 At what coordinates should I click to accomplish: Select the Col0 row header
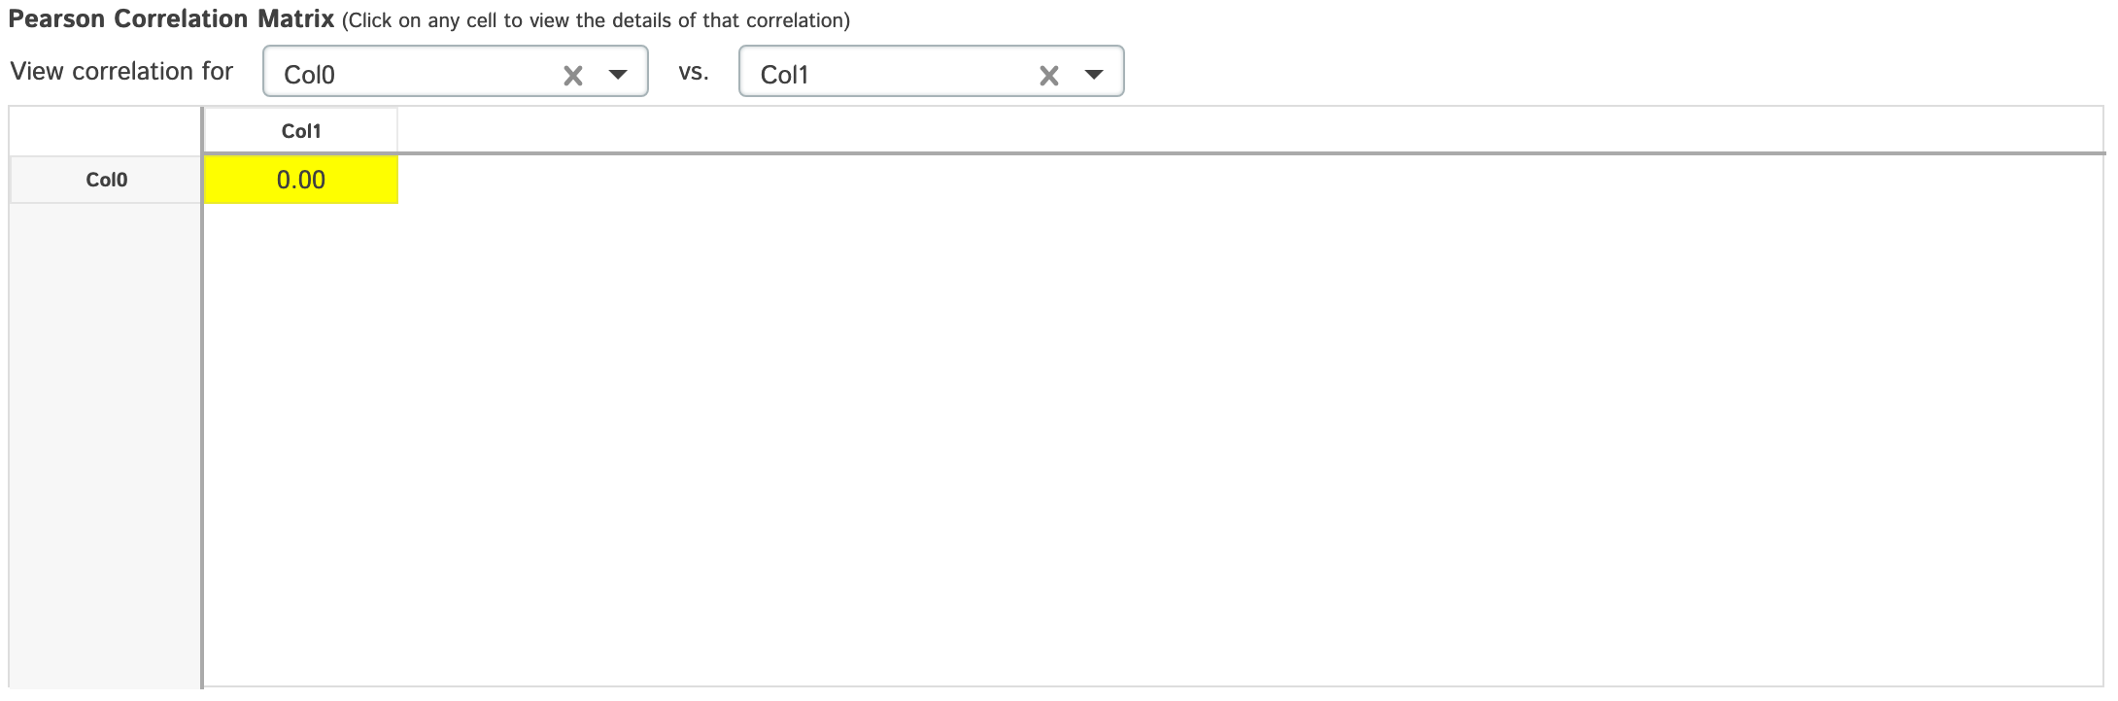pos(107,180)
